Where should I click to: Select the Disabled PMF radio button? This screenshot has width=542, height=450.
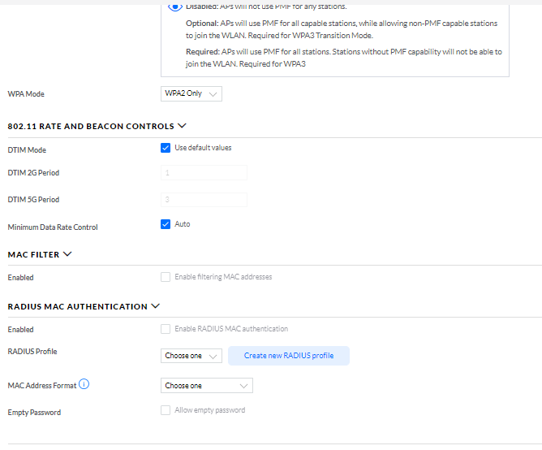[x=175, y=6]
